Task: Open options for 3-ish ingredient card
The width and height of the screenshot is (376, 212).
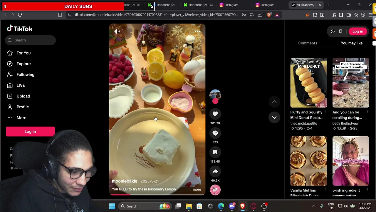Action: click(x=367, y=190)
